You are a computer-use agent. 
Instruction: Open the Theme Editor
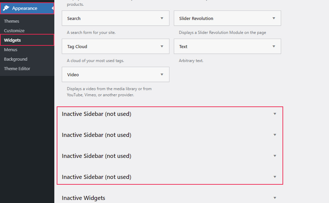point(17,68)
